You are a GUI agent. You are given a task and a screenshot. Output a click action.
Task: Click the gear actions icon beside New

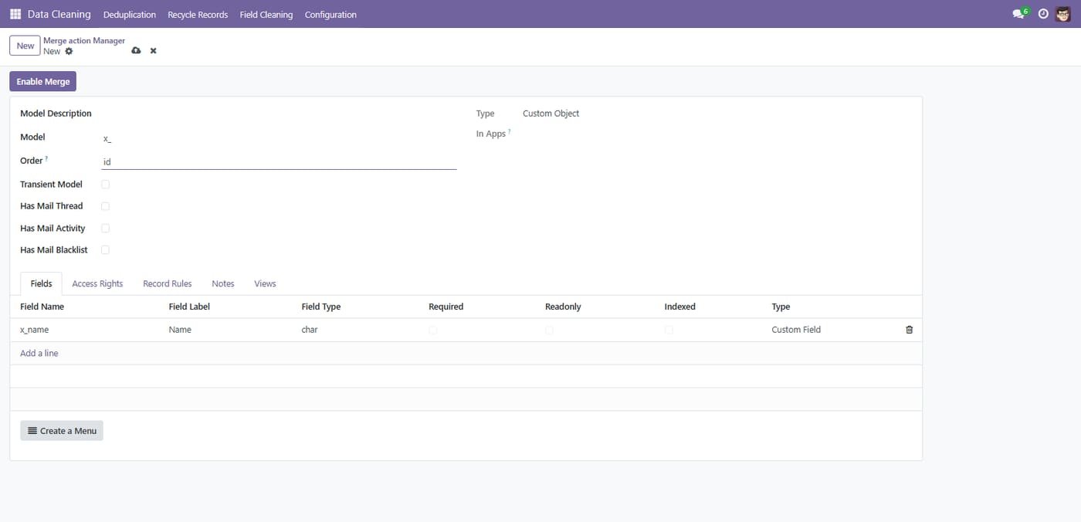point(69,51)
